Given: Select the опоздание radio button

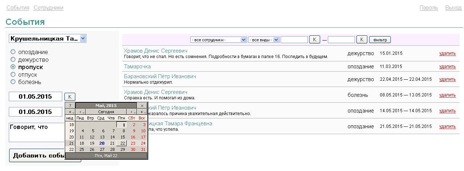Looking at the screenshot, I should click(13, 52).
